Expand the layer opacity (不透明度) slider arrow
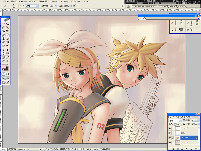201x151 pixels. point(198,121)
